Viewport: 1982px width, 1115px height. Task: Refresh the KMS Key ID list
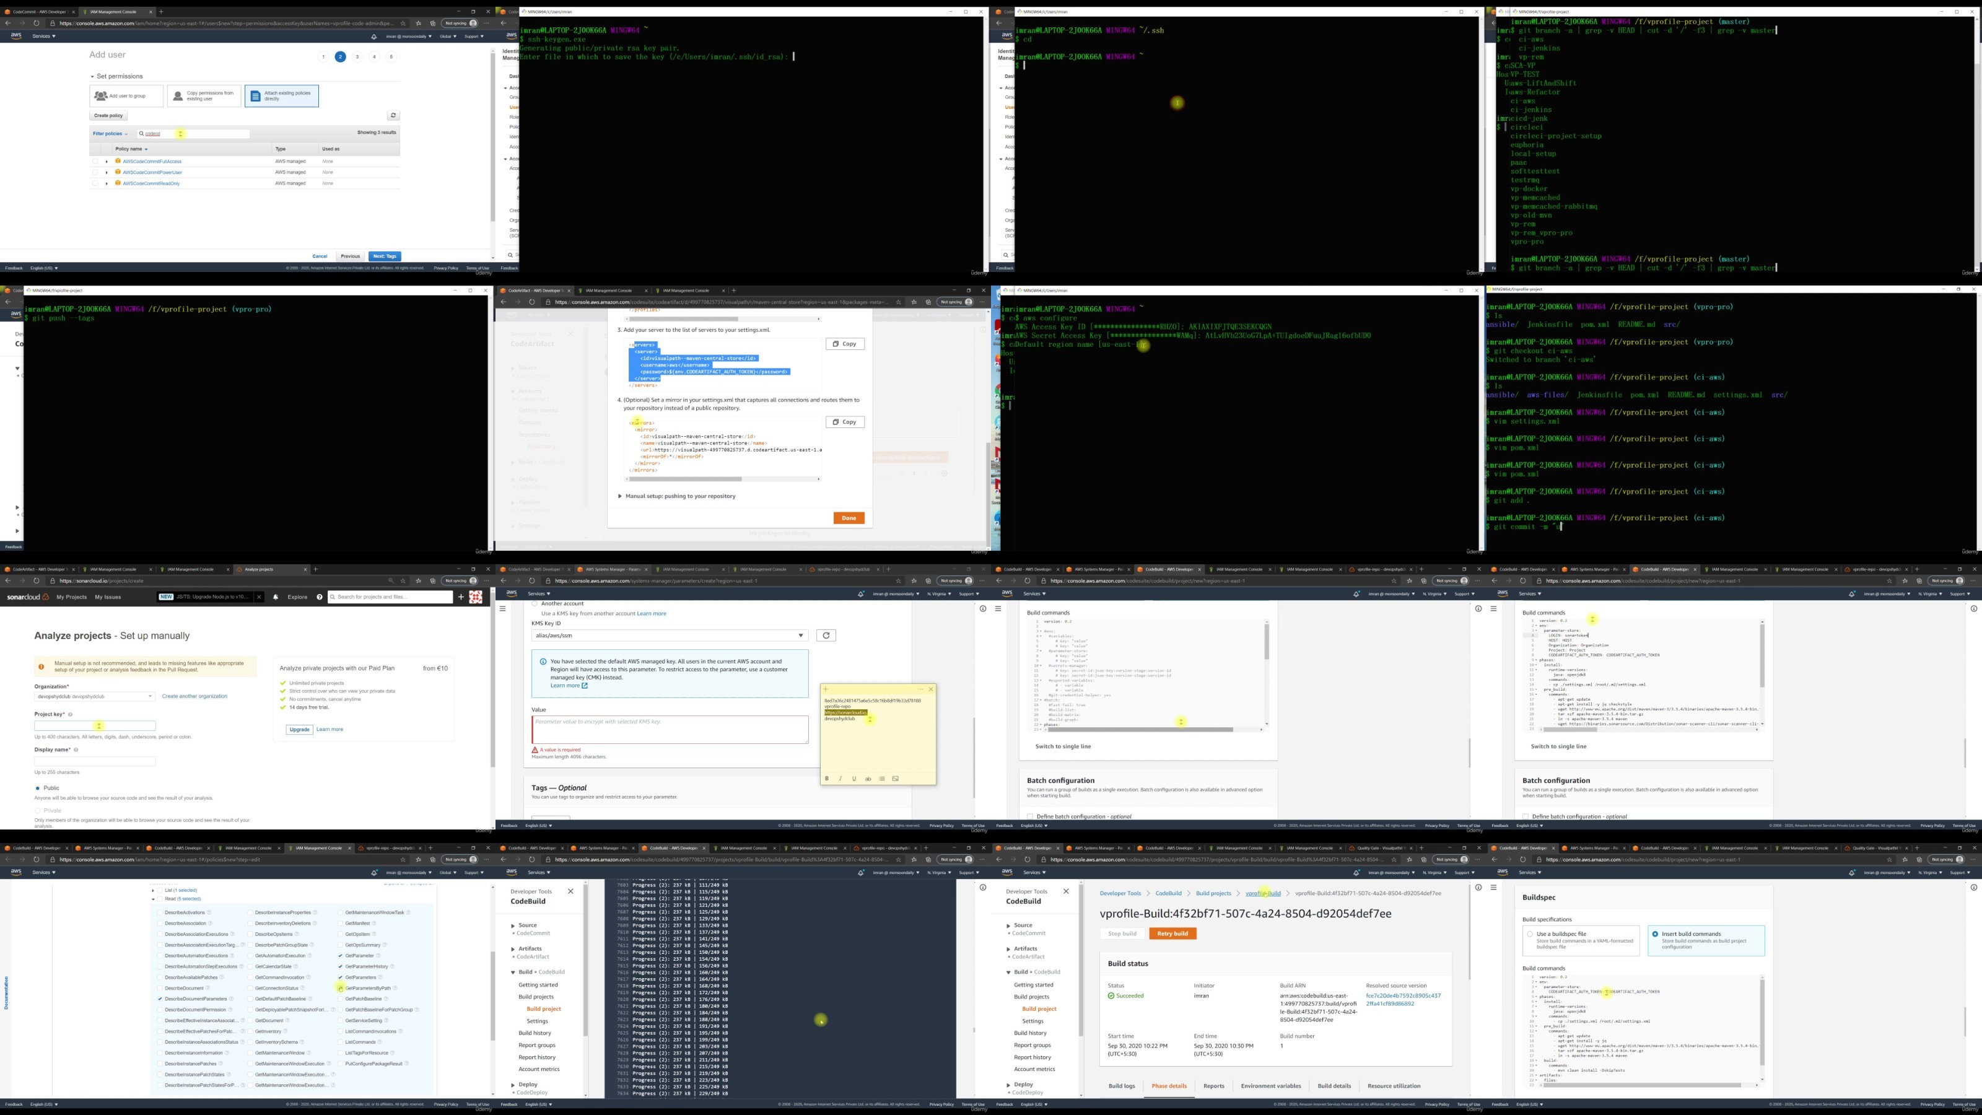coord(826,636)
